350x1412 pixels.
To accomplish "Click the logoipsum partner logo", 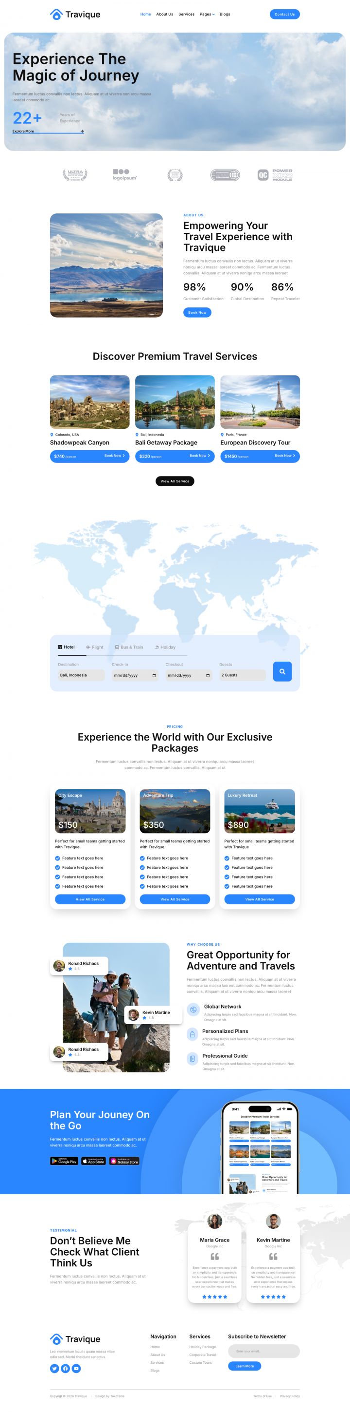I will (124, 175).
